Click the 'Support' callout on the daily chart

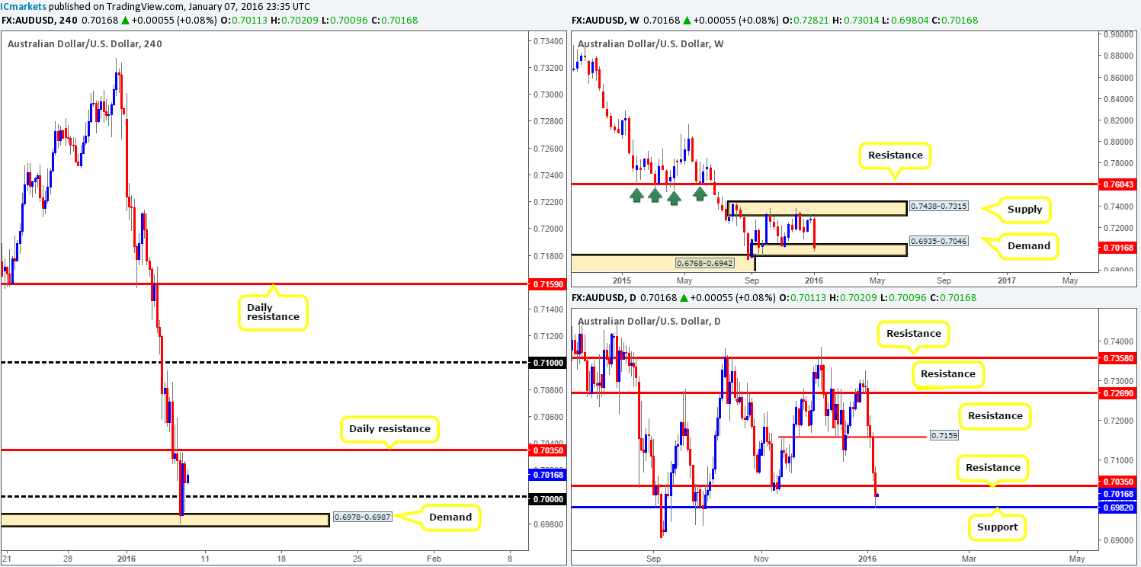click(997, 527)
